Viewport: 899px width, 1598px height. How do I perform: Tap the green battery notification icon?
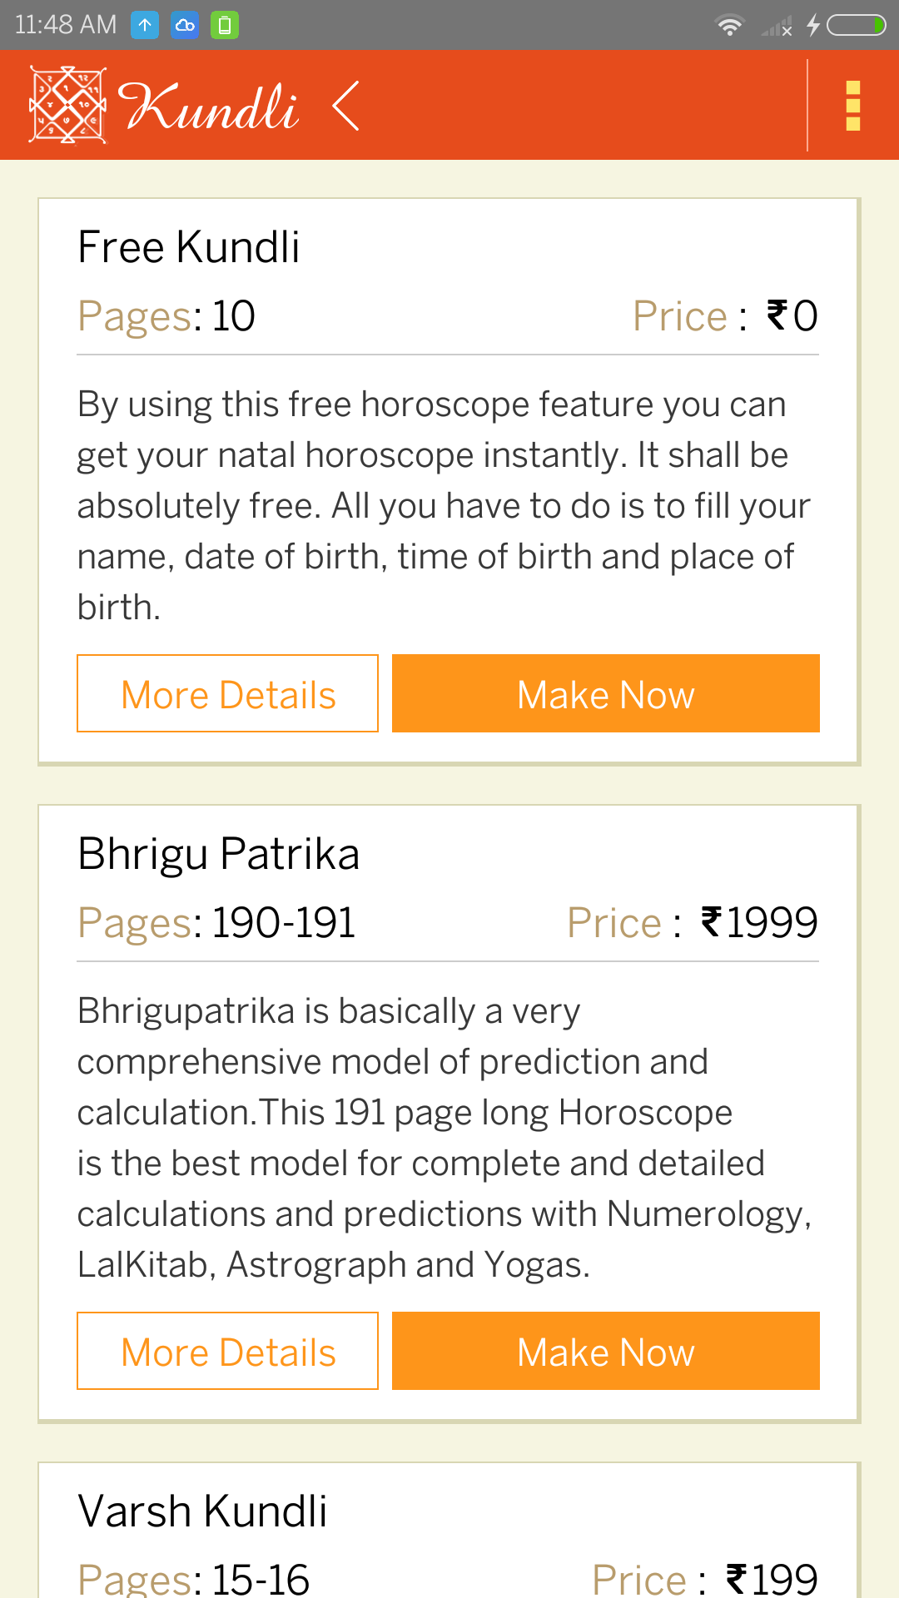(x=225, y=25)
